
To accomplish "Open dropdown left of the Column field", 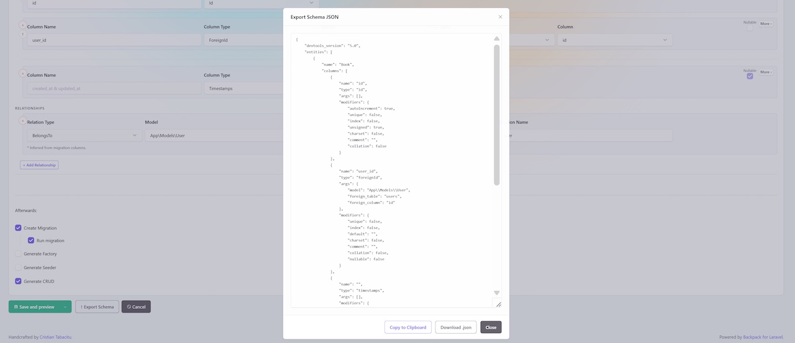I will pyautogui.click(x=531, y=40).
